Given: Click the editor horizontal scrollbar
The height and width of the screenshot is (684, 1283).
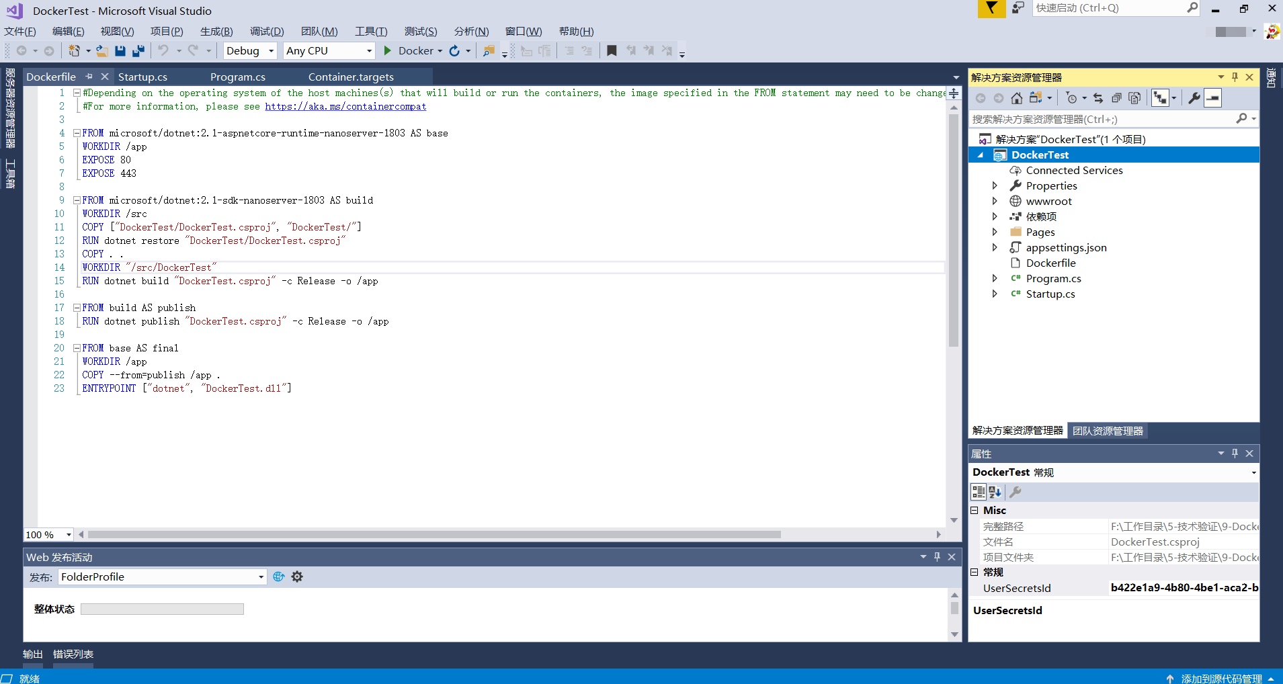Looking at the screenshot, I should pos(434,535).
